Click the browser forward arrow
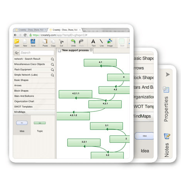181x170 pixels. click(20, 35)
